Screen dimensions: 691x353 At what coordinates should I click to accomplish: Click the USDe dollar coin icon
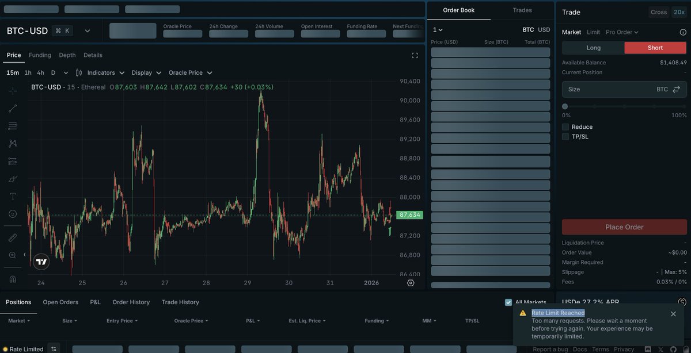click(682, 302)
